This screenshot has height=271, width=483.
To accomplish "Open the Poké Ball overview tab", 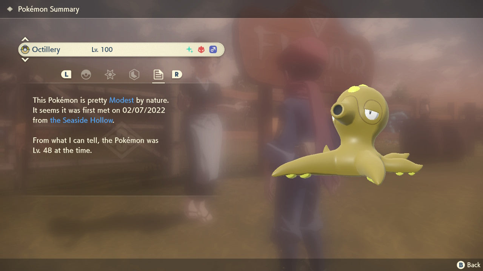I will tap(86, 75).
